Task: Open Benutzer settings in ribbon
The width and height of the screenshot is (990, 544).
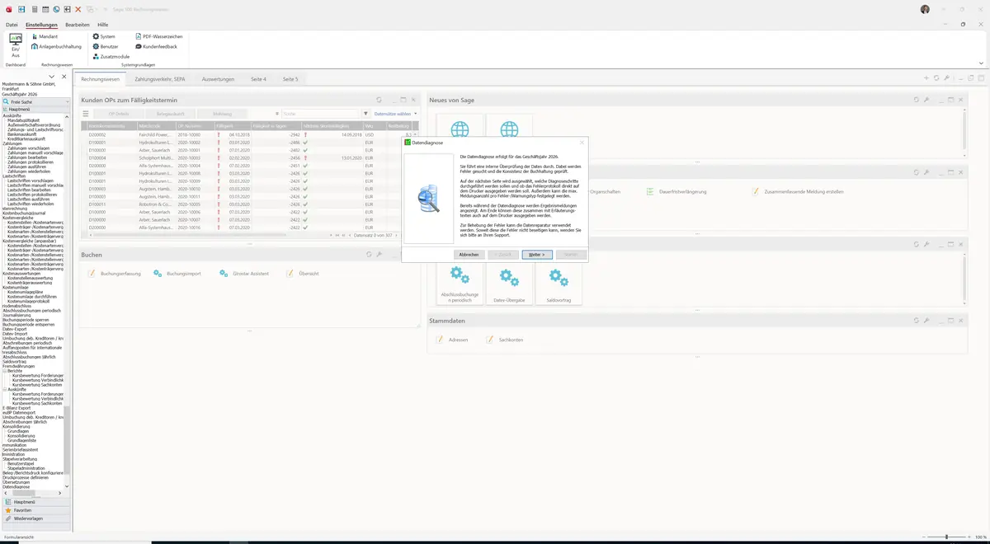Action: click(106, 47)
